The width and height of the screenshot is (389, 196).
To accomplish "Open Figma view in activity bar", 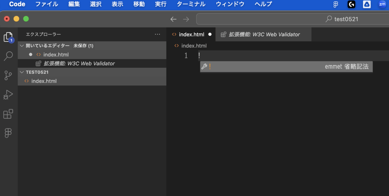I will click(x=8, y=133).
